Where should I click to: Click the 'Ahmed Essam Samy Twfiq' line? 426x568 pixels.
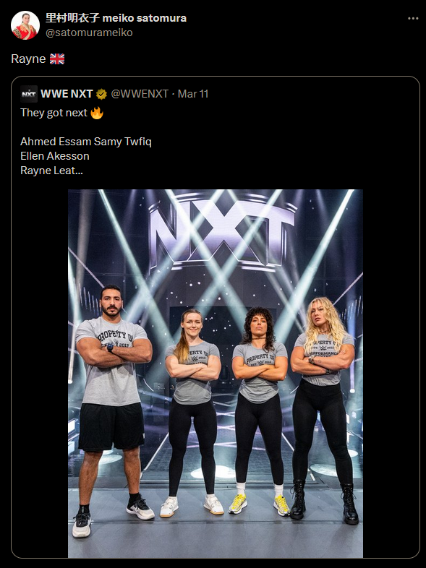[86, 142]
